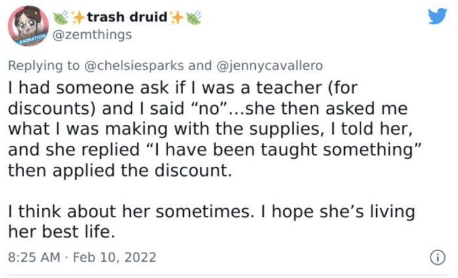The height and width of the screenshot is (278, 458).
Task: Click the Twitter bird logo
Action: point(437,18)
